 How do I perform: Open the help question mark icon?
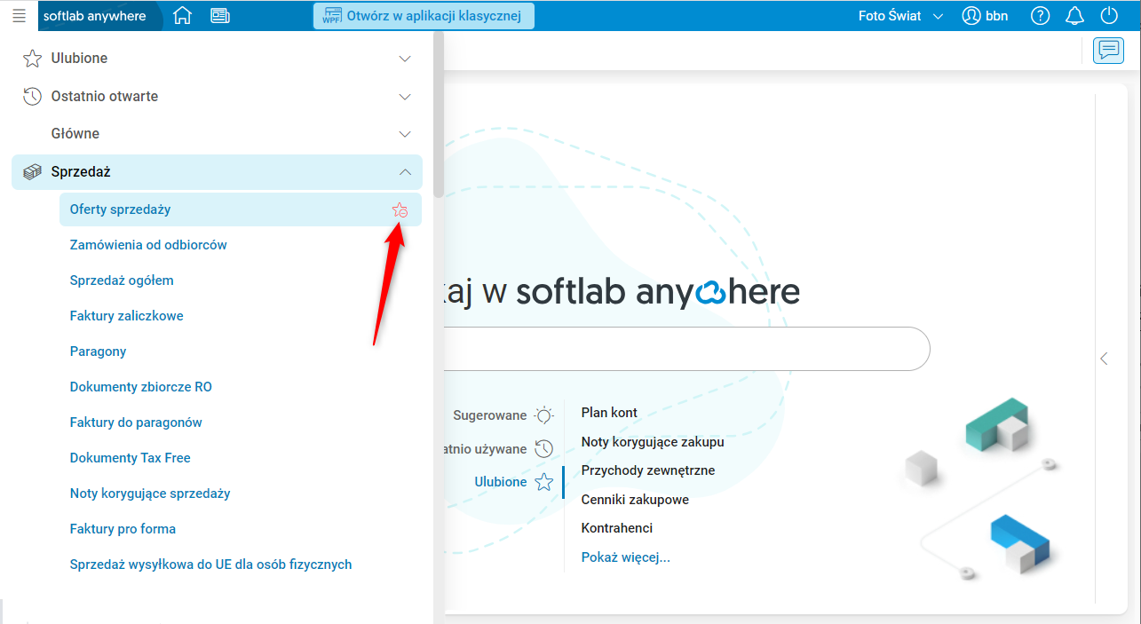tap(1040, 16)
